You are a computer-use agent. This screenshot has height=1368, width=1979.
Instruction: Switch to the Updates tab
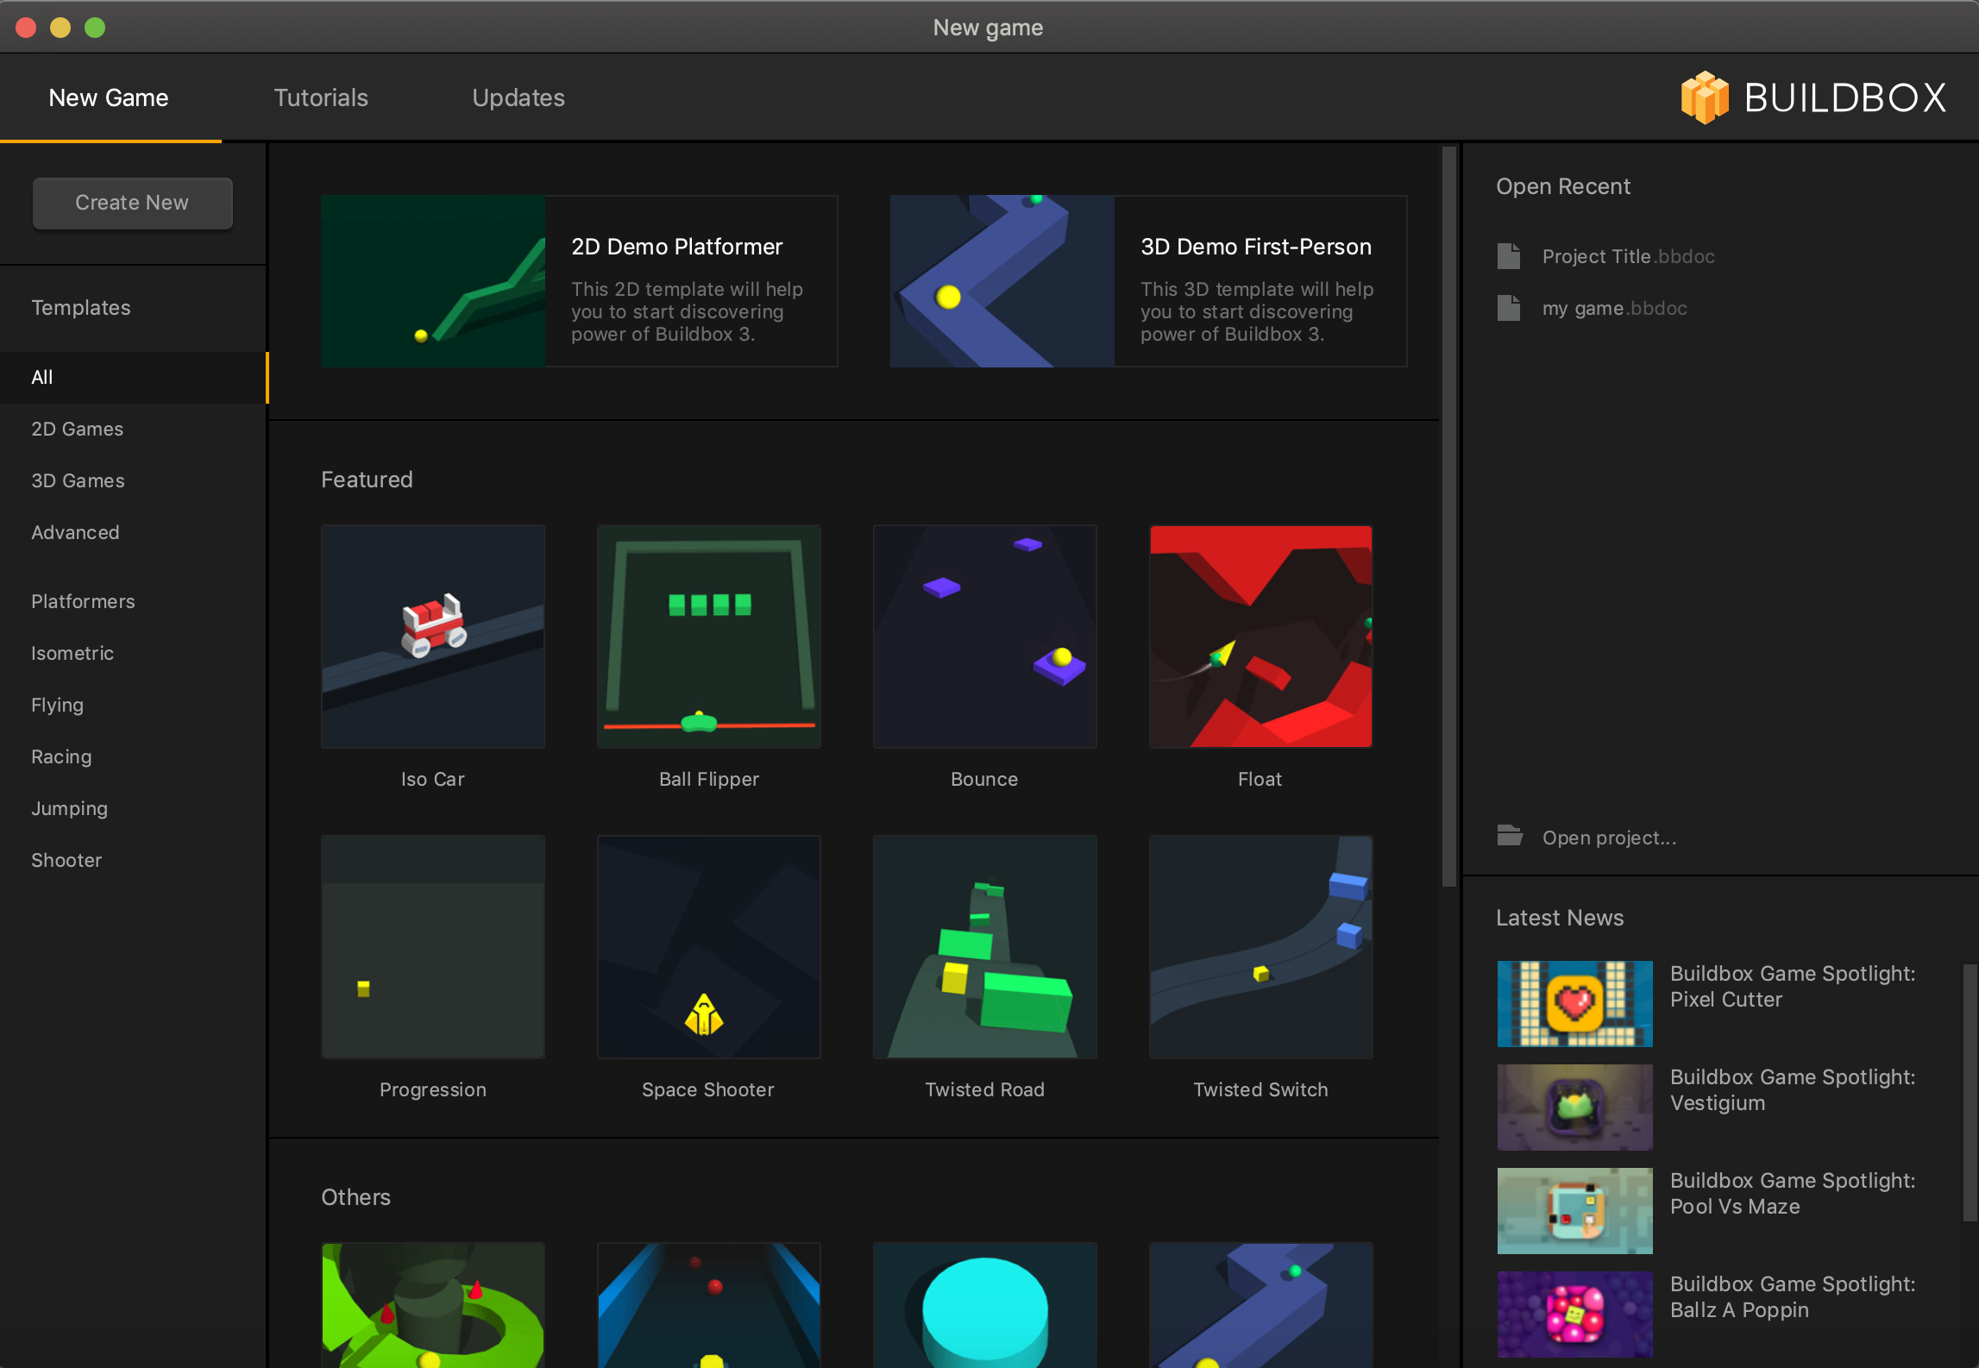pos(518,97)
